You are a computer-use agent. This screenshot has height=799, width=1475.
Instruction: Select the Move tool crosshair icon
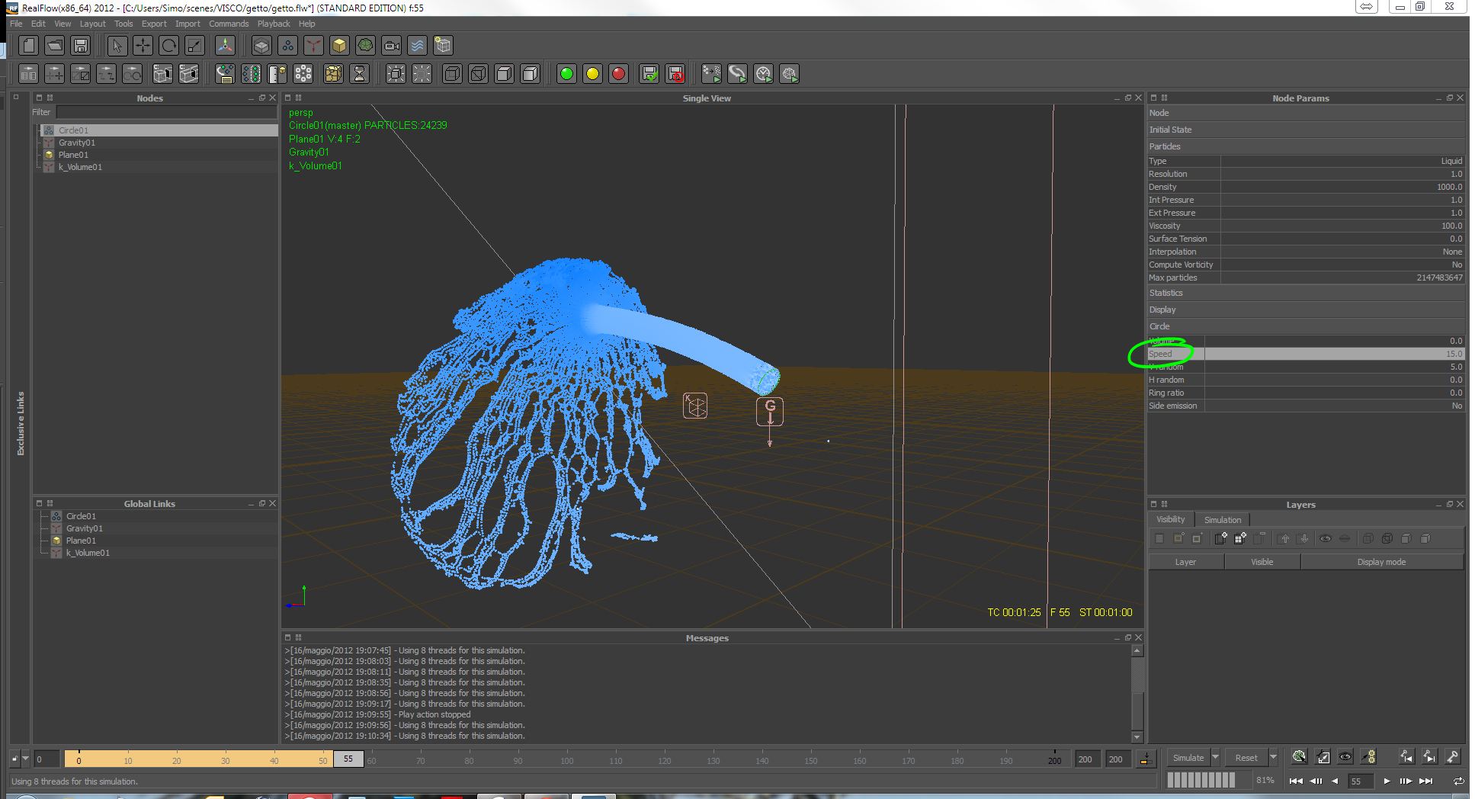click(x=143, y=46)
